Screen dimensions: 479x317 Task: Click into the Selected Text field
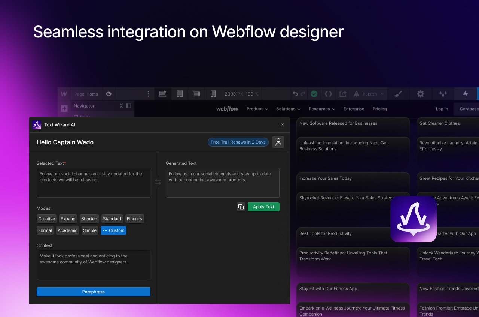pyautogui.click(x=94, y=183)
